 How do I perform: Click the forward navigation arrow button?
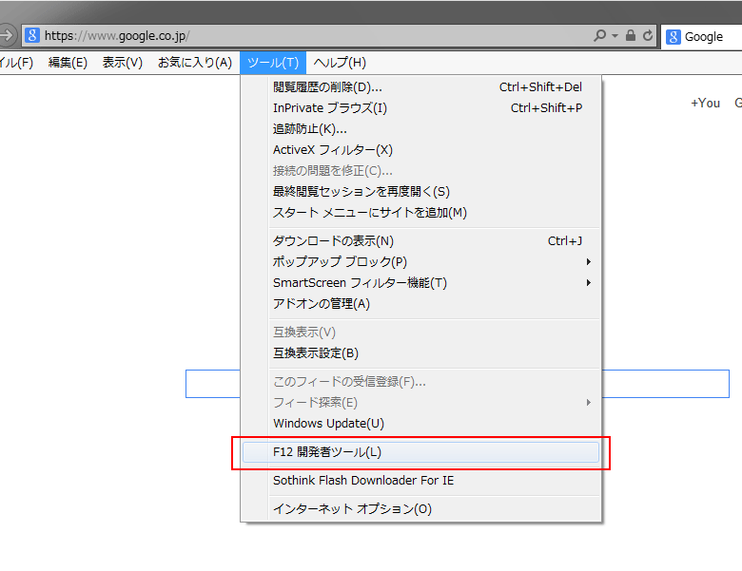coord(7,35)
